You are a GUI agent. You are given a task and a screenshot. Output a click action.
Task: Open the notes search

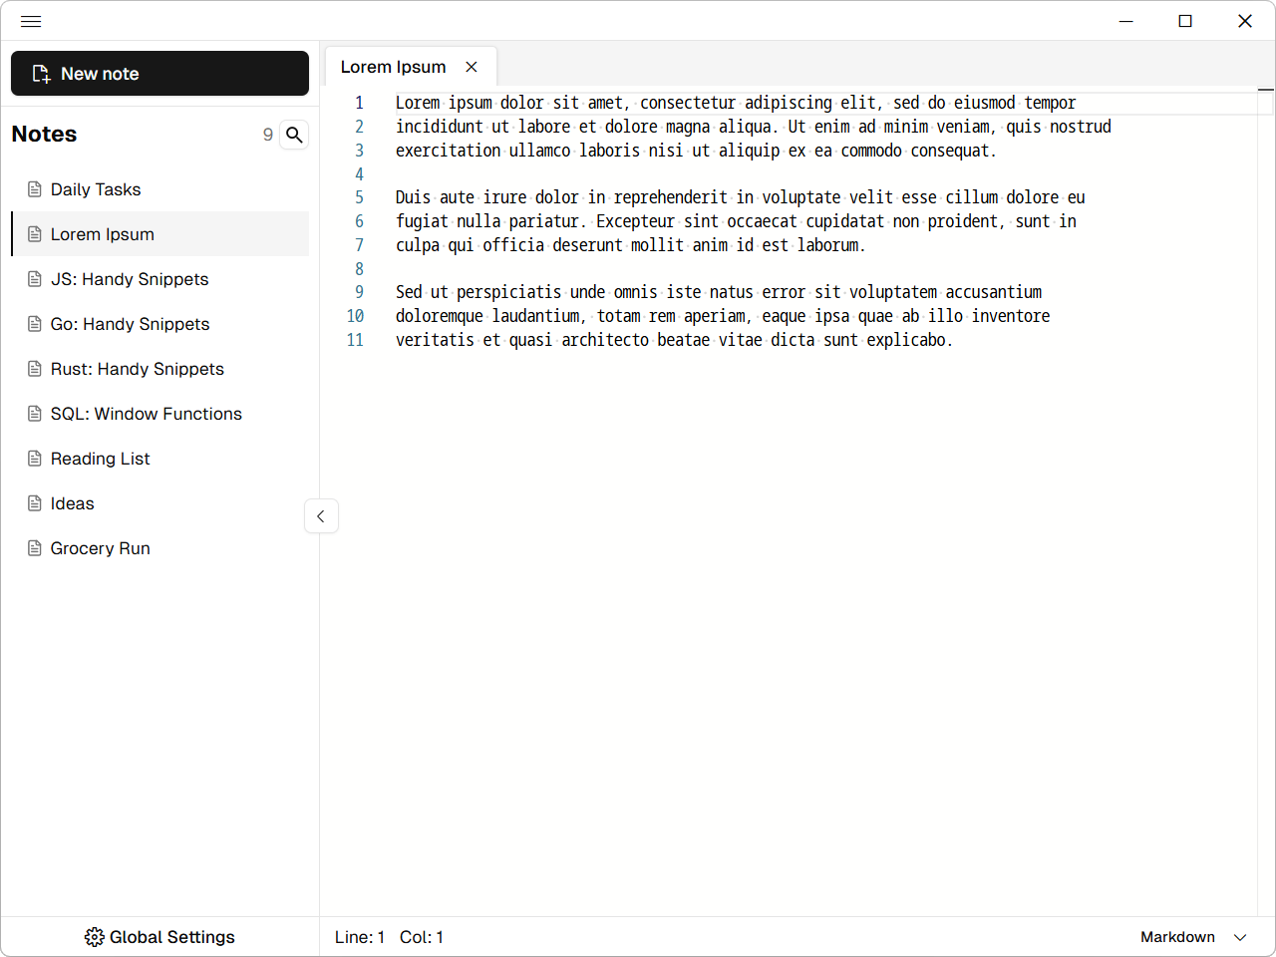click(x=294, y=135)
